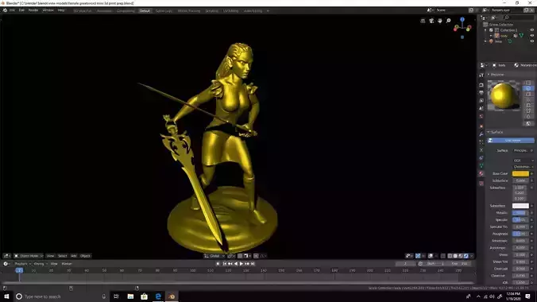Click the Sheen Tint value field
The height and width of the screenshot is (302, 537).
520,262
